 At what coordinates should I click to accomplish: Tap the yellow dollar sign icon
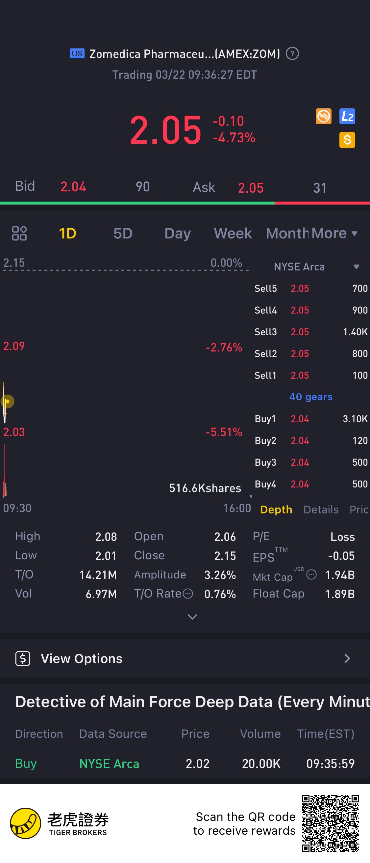point(347,140)
